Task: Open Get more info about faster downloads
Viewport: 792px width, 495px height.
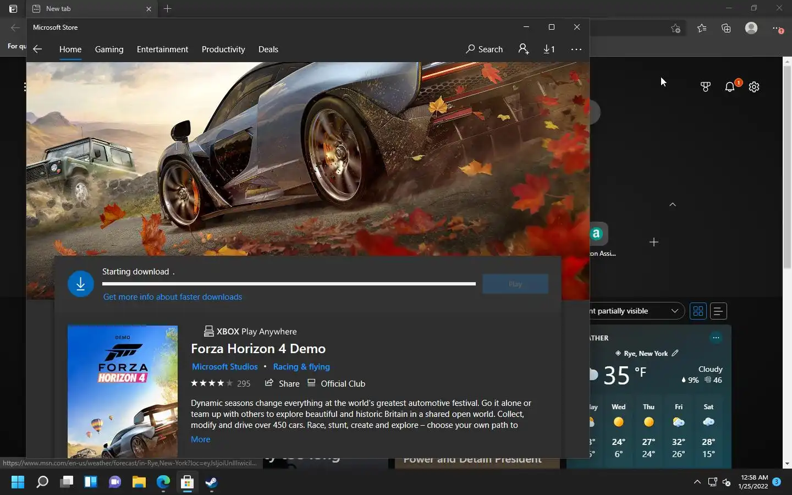Action: (x=173, y=296)
